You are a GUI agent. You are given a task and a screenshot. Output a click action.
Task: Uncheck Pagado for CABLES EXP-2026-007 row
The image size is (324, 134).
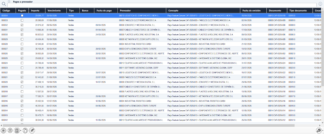[22, 30]
